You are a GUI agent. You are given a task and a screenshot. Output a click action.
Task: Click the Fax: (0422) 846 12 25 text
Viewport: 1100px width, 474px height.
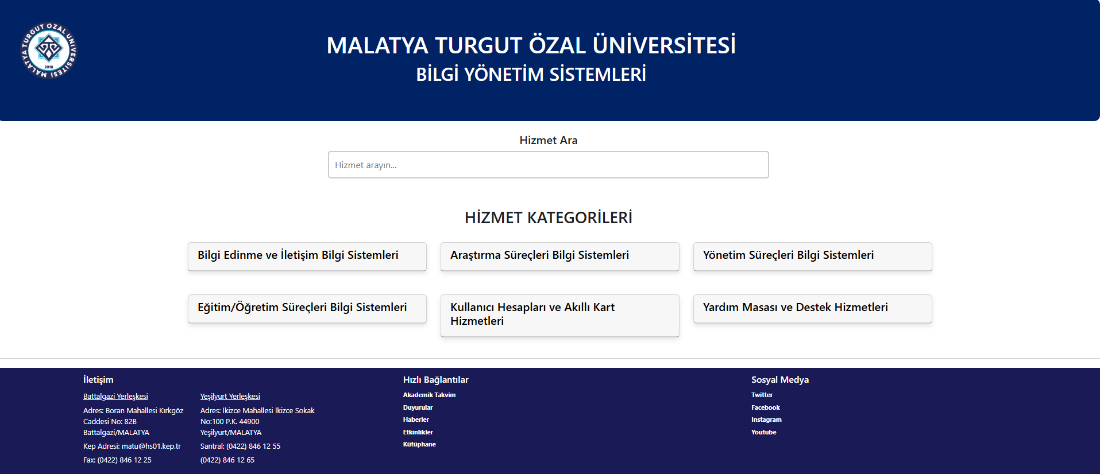tap(117, 460)
